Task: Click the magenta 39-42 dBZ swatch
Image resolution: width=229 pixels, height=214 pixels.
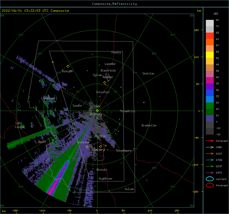Action: coord(210,80)
